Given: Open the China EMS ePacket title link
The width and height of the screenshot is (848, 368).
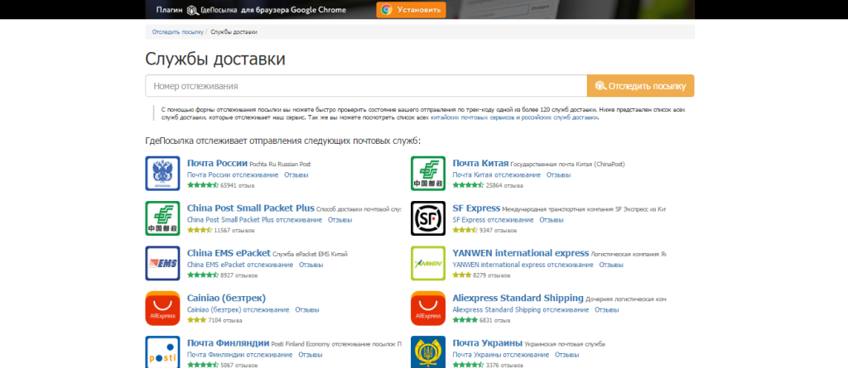Looking at the screenshot, I should [x=229, y=253].
